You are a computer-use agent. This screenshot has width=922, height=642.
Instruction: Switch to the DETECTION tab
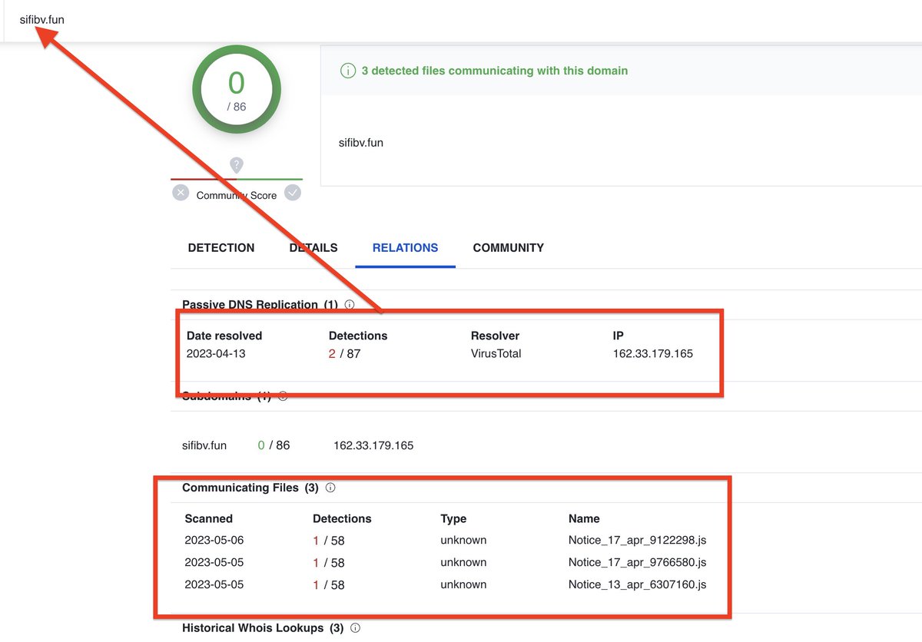click(x=221, y=248)
